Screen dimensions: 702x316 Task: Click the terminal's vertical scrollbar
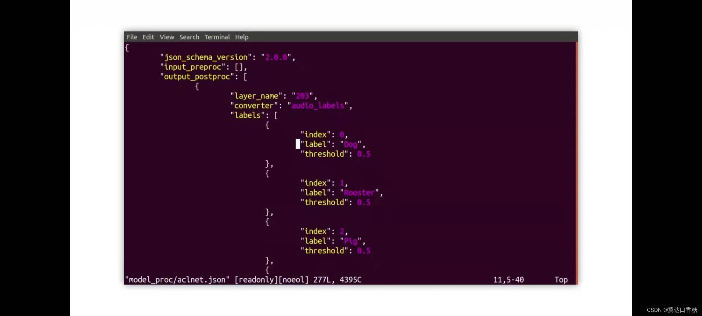click(577, 163)
